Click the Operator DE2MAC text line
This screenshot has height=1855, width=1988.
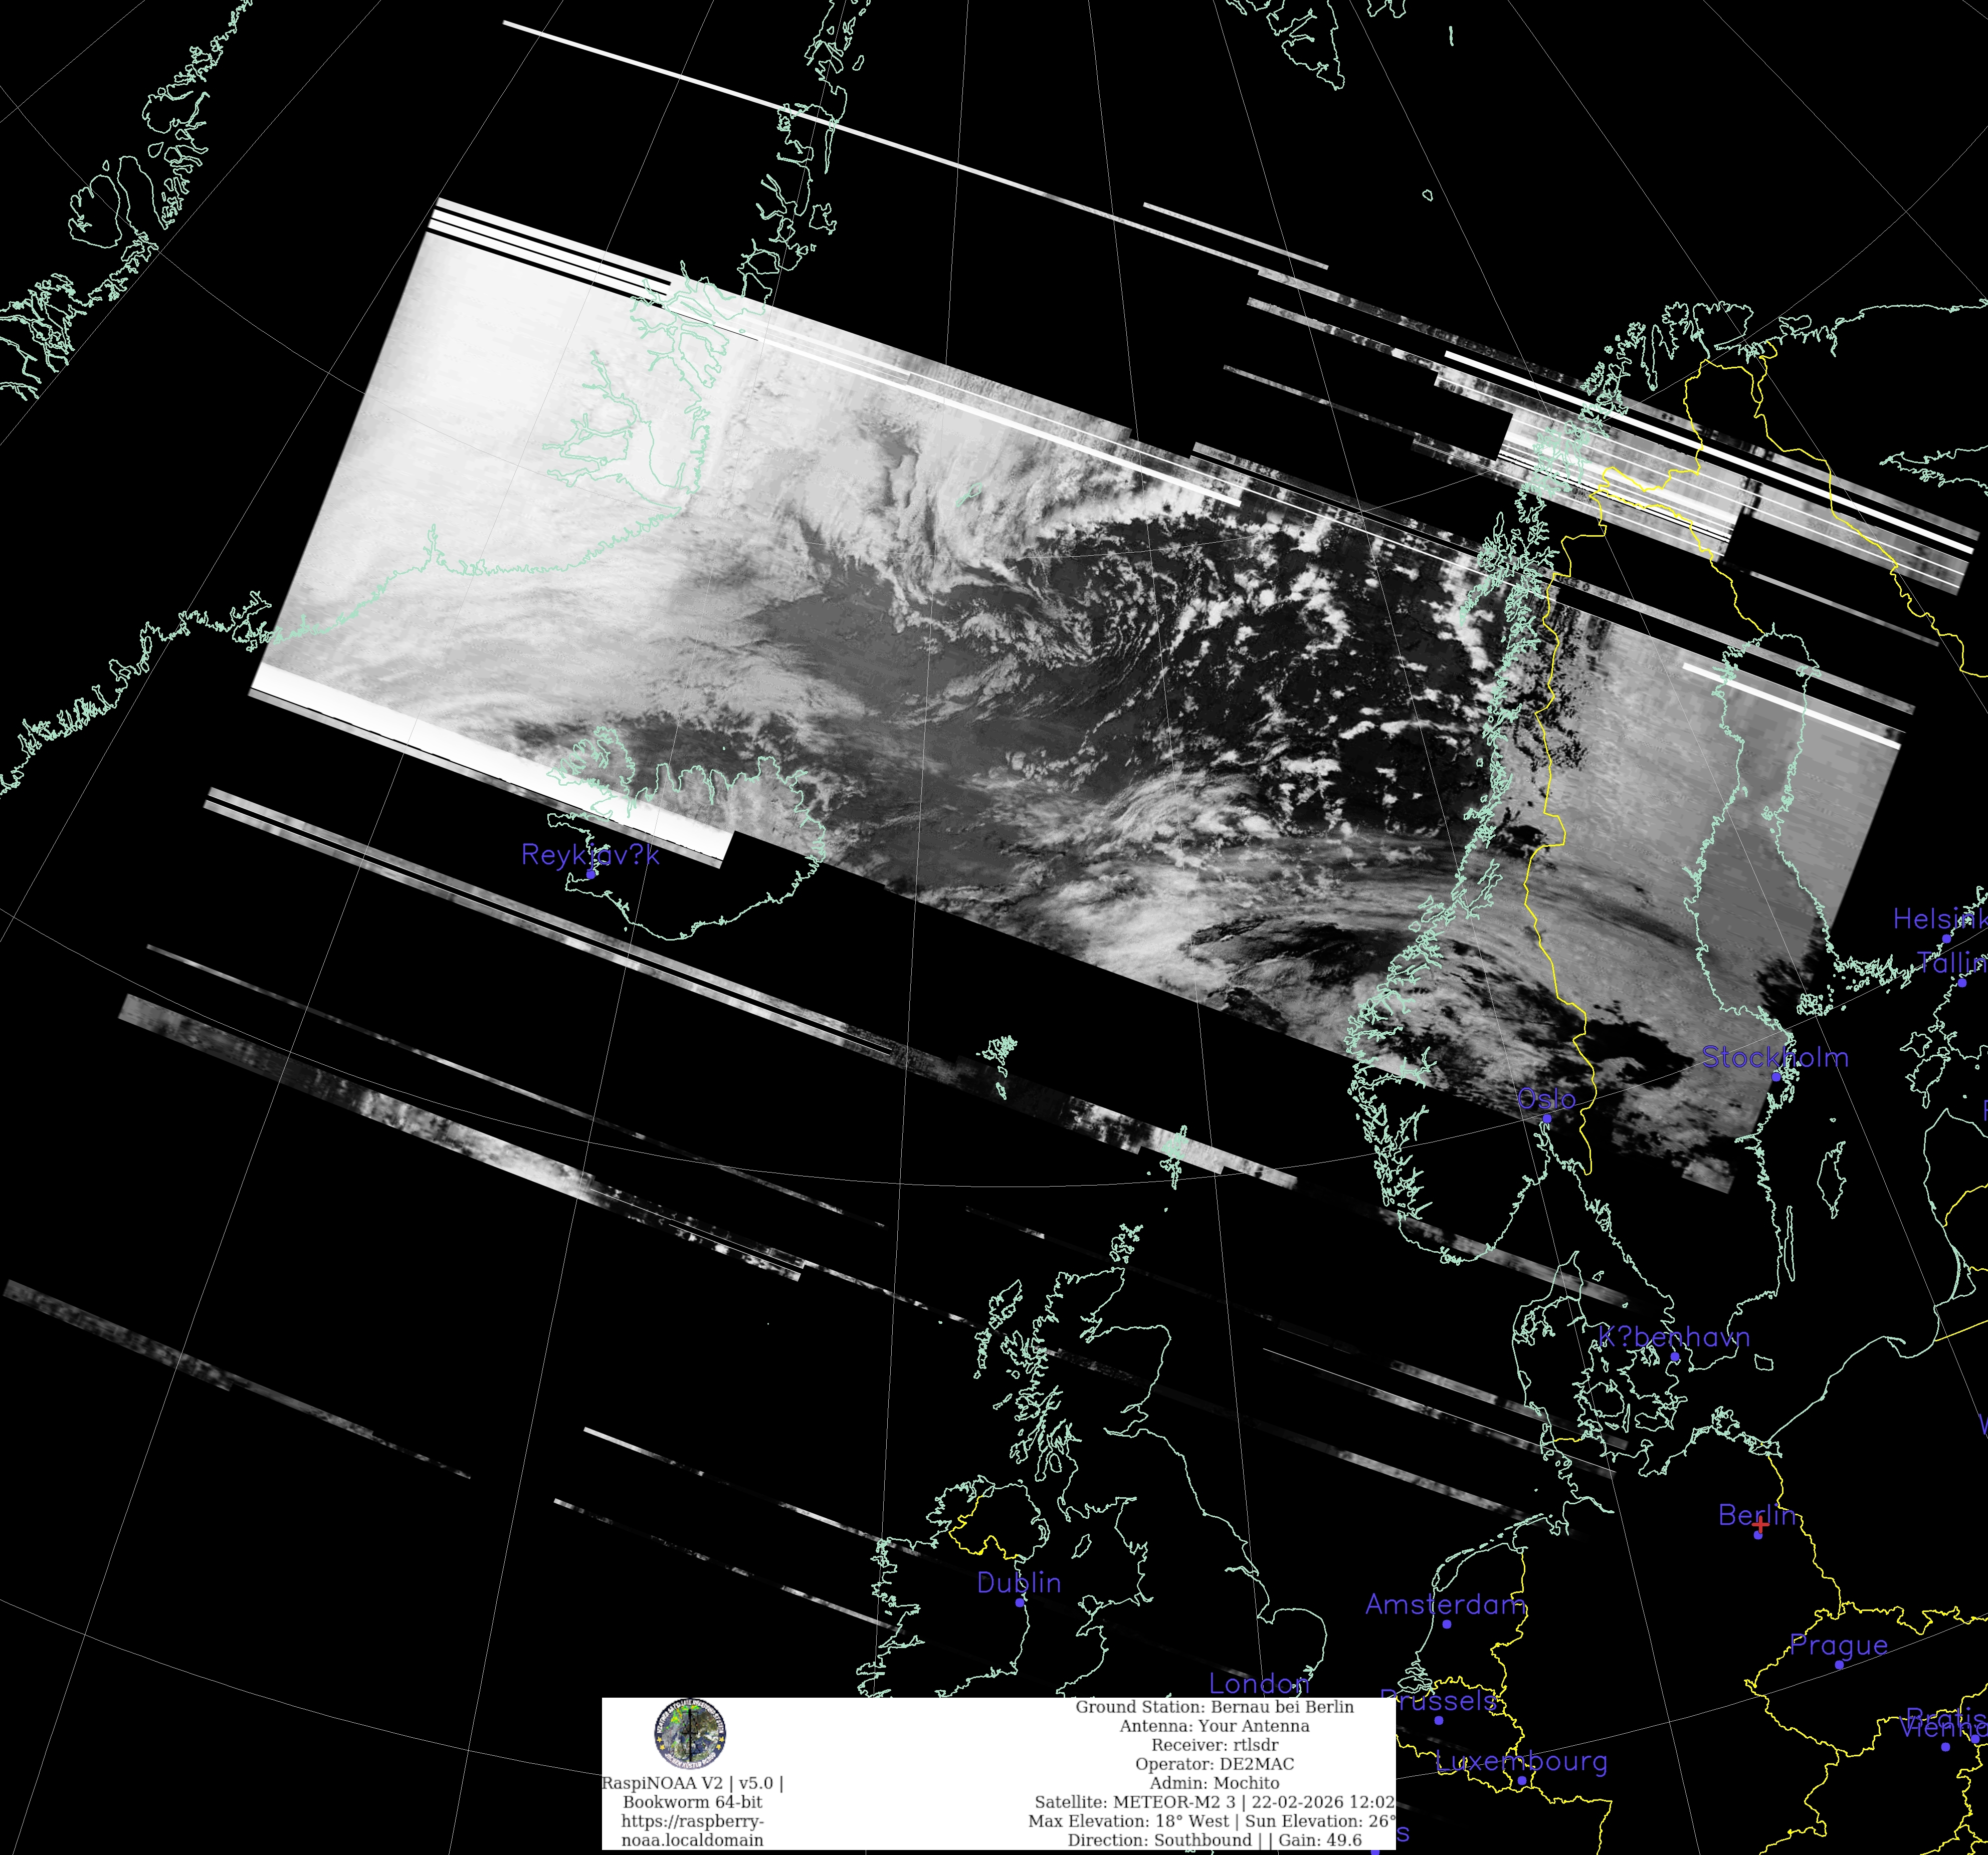pos(1214,1764)
